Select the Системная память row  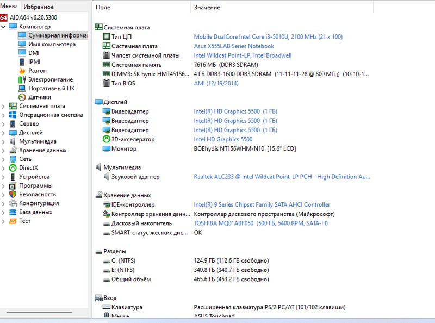(233, 65)
